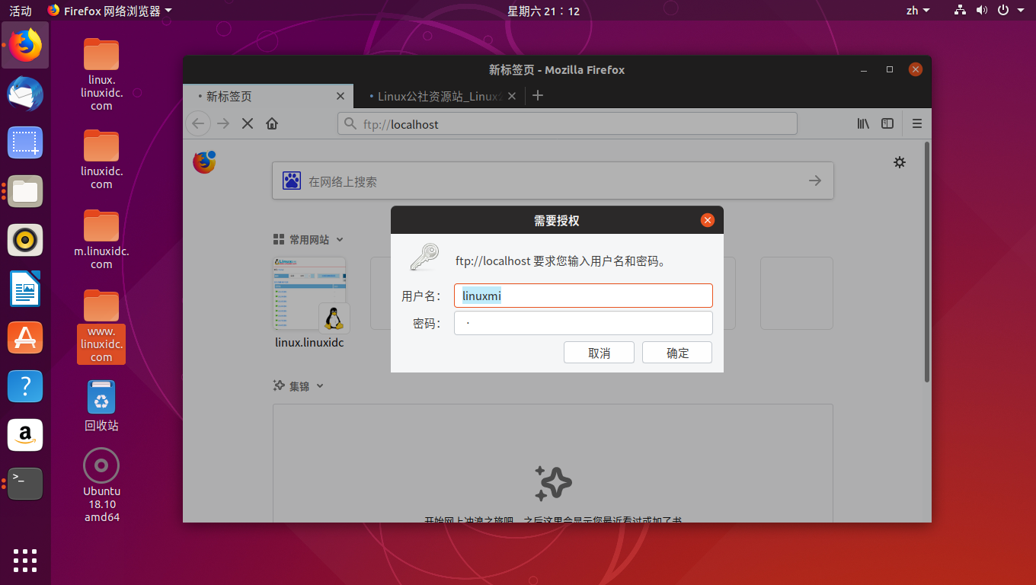Open new tab page settings gear
The image size is (1036, 585).
click(900, 162)
